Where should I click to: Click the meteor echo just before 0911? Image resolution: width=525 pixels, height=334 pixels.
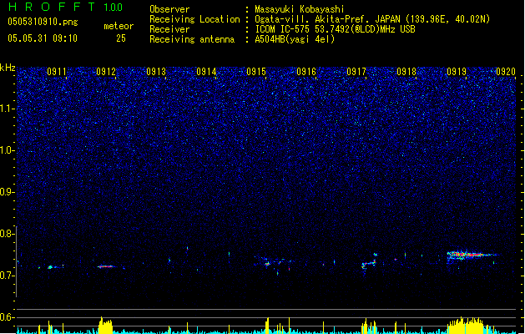(x=51, y=267)
